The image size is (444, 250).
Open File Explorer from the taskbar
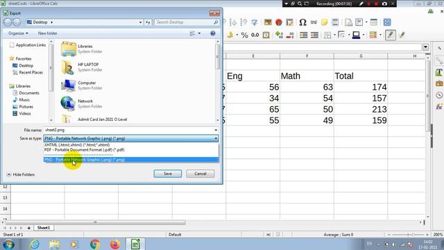point(55,244)
